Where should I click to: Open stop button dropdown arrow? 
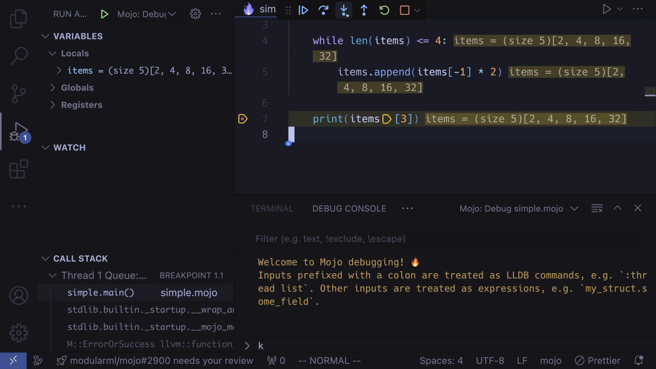tap(417, 10)
